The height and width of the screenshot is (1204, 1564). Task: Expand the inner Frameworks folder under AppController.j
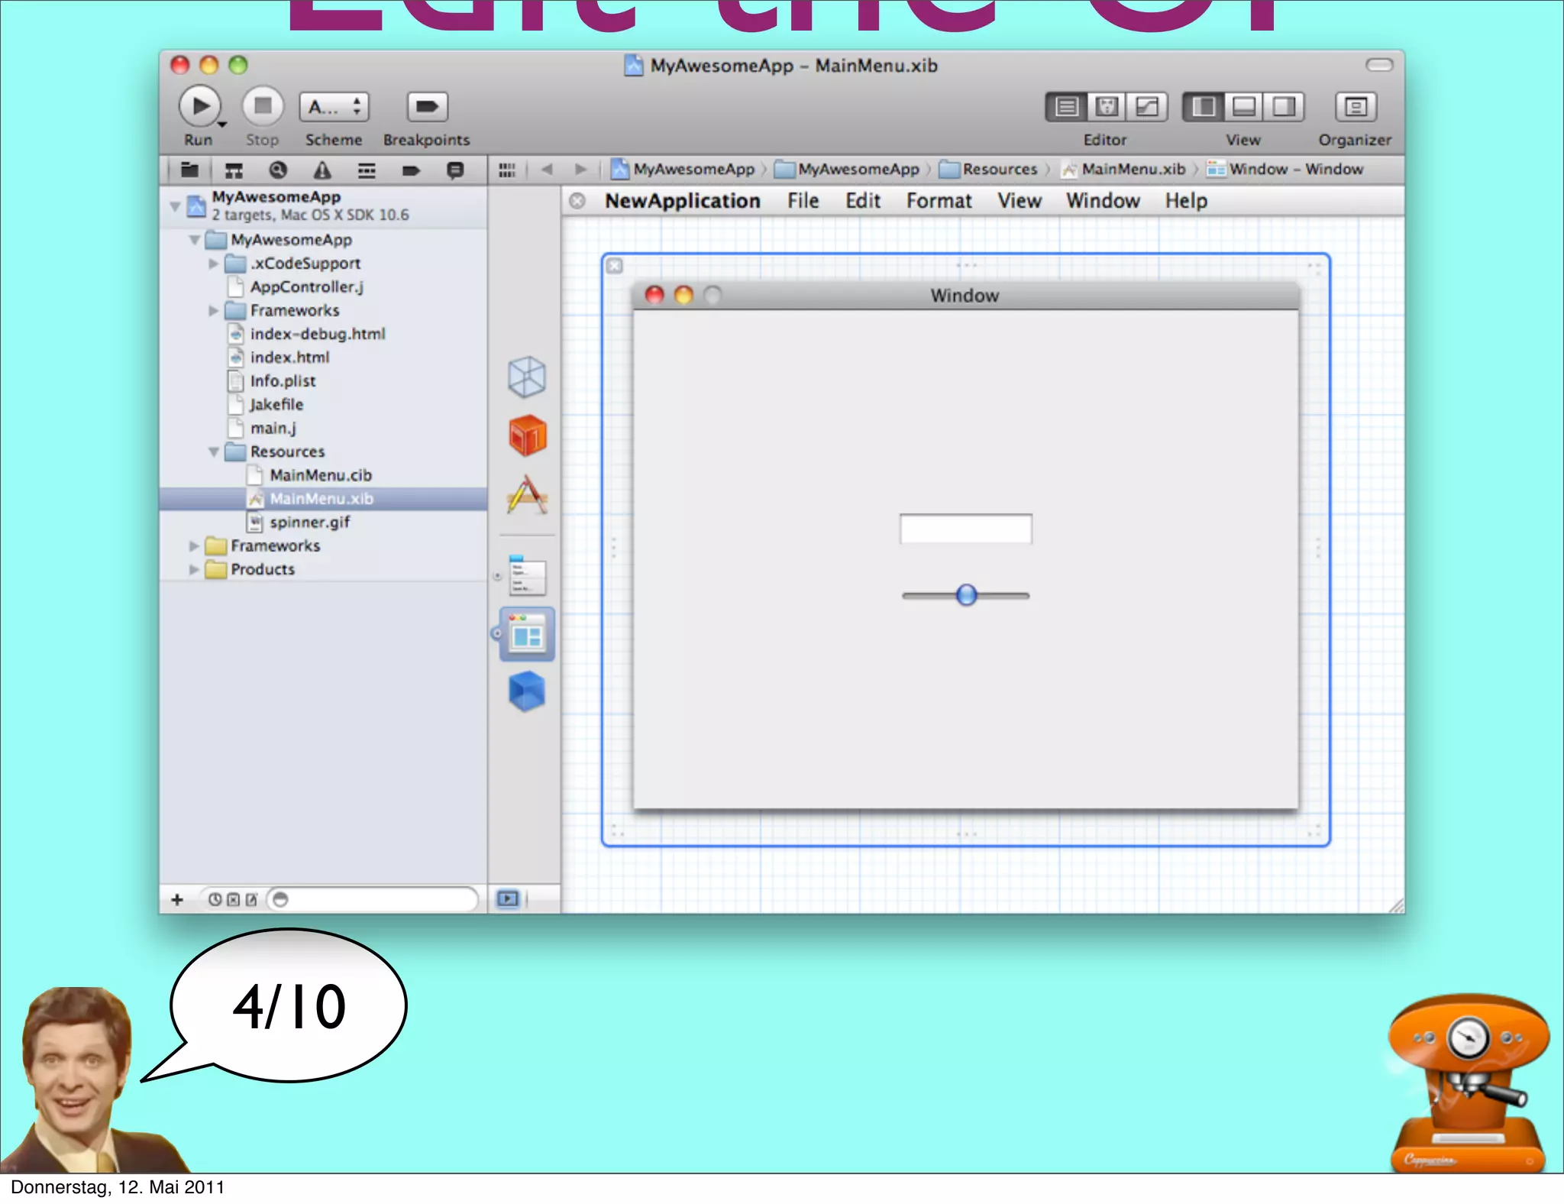coord(213,310)
